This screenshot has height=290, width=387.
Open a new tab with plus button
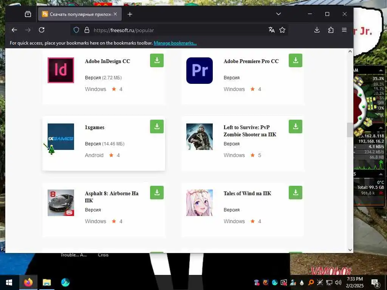coord(130,14)
